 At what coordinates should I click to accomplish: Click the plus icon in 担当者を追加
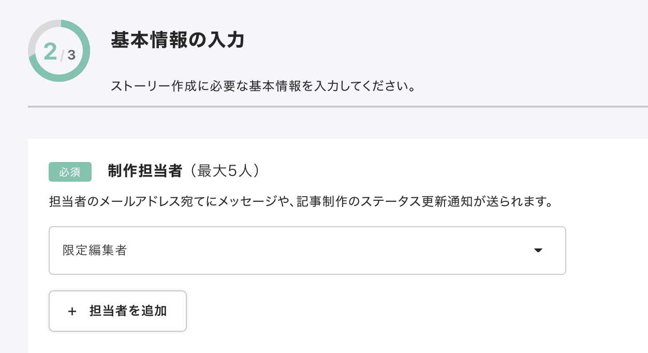point(72,311)
